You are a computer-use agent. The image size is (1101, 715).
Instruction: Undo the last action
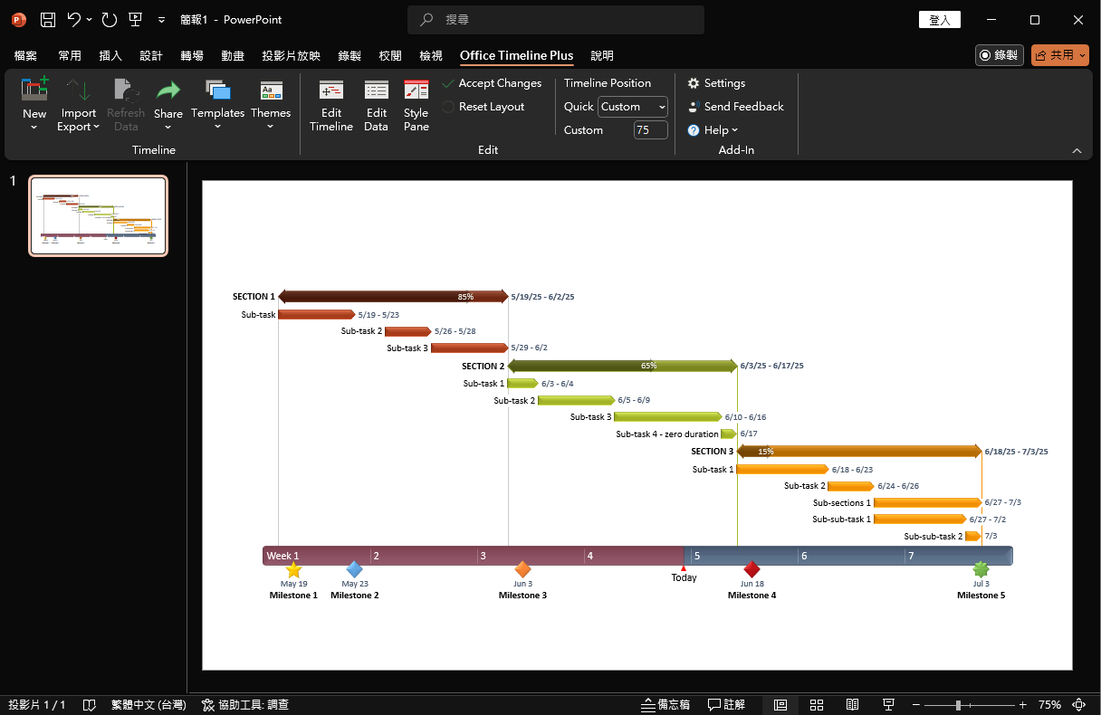coord(74,20)
